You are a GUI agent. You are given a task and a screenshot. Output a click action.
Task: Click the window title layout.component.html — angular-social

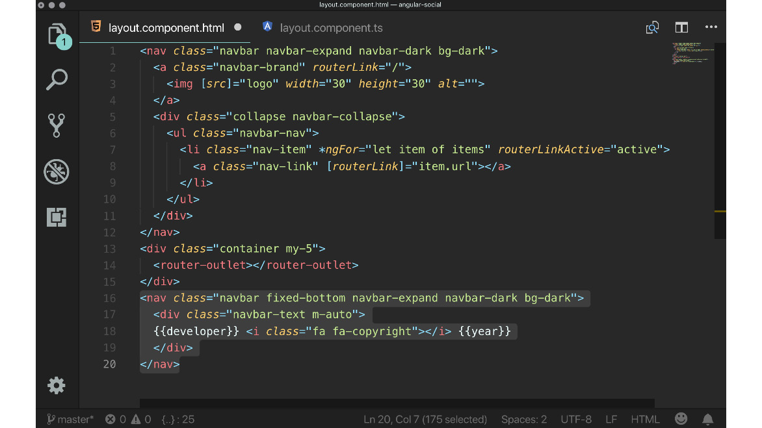pos(380,5)
